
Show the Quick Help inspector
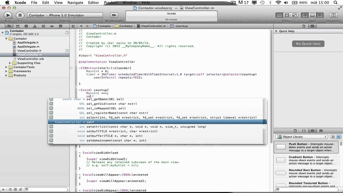[312, 26]
